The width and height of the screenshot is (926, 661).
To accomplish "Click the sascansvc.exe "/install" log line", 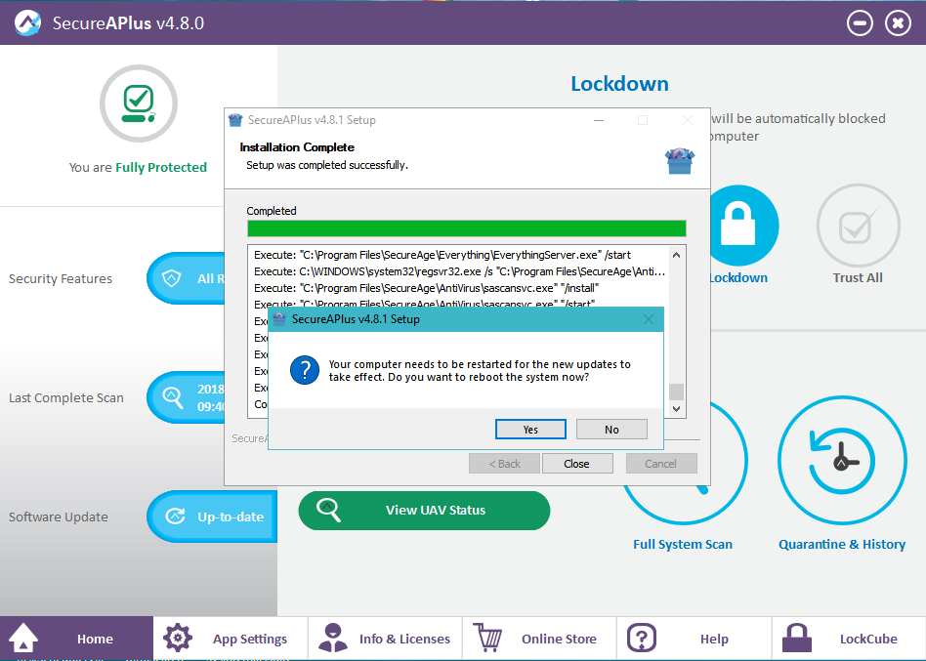I will [427, 288].
